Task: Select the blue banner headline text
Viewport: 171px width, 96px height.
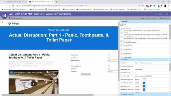Action: [x=59, y=38]
